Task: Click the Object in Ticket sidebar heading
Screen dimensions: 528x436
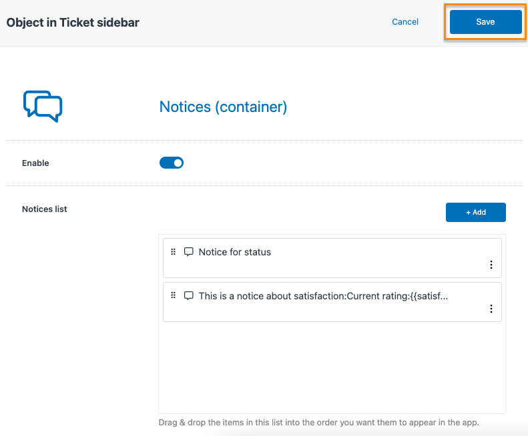Action: (x=73, y=23)
